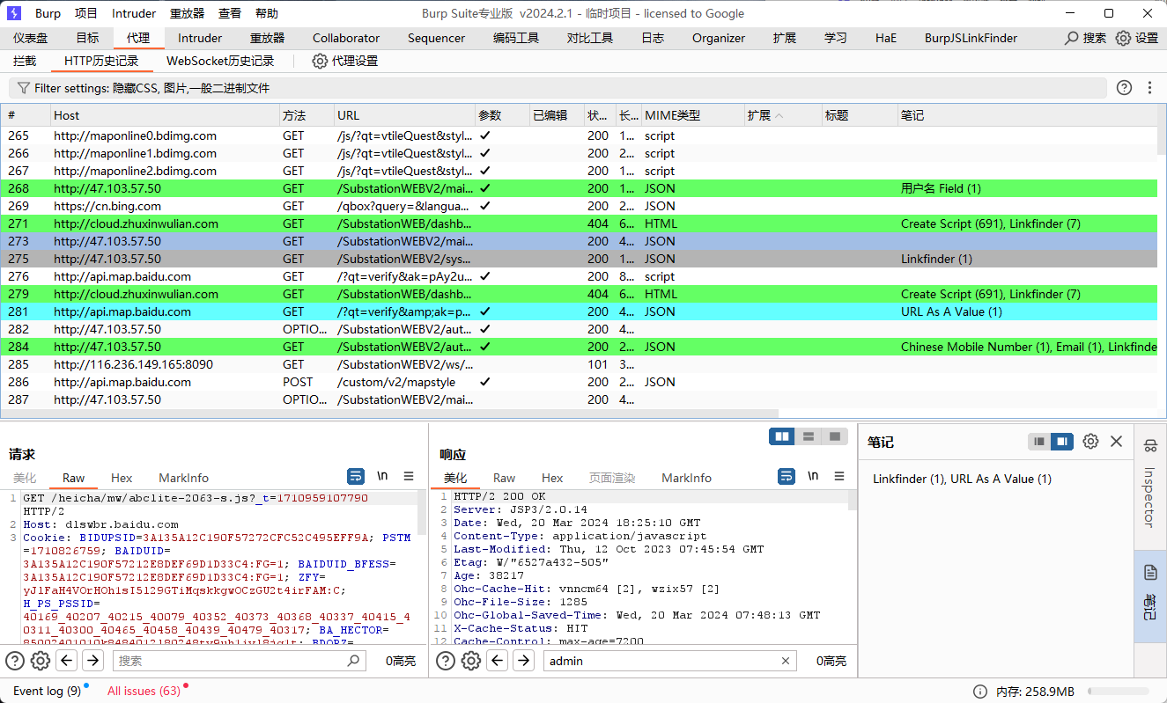The height and width of the screenshot is (703, 1167).
Task: Toggle response word-wrap icon
Action: pyautogui.click(x=787, y=476)
